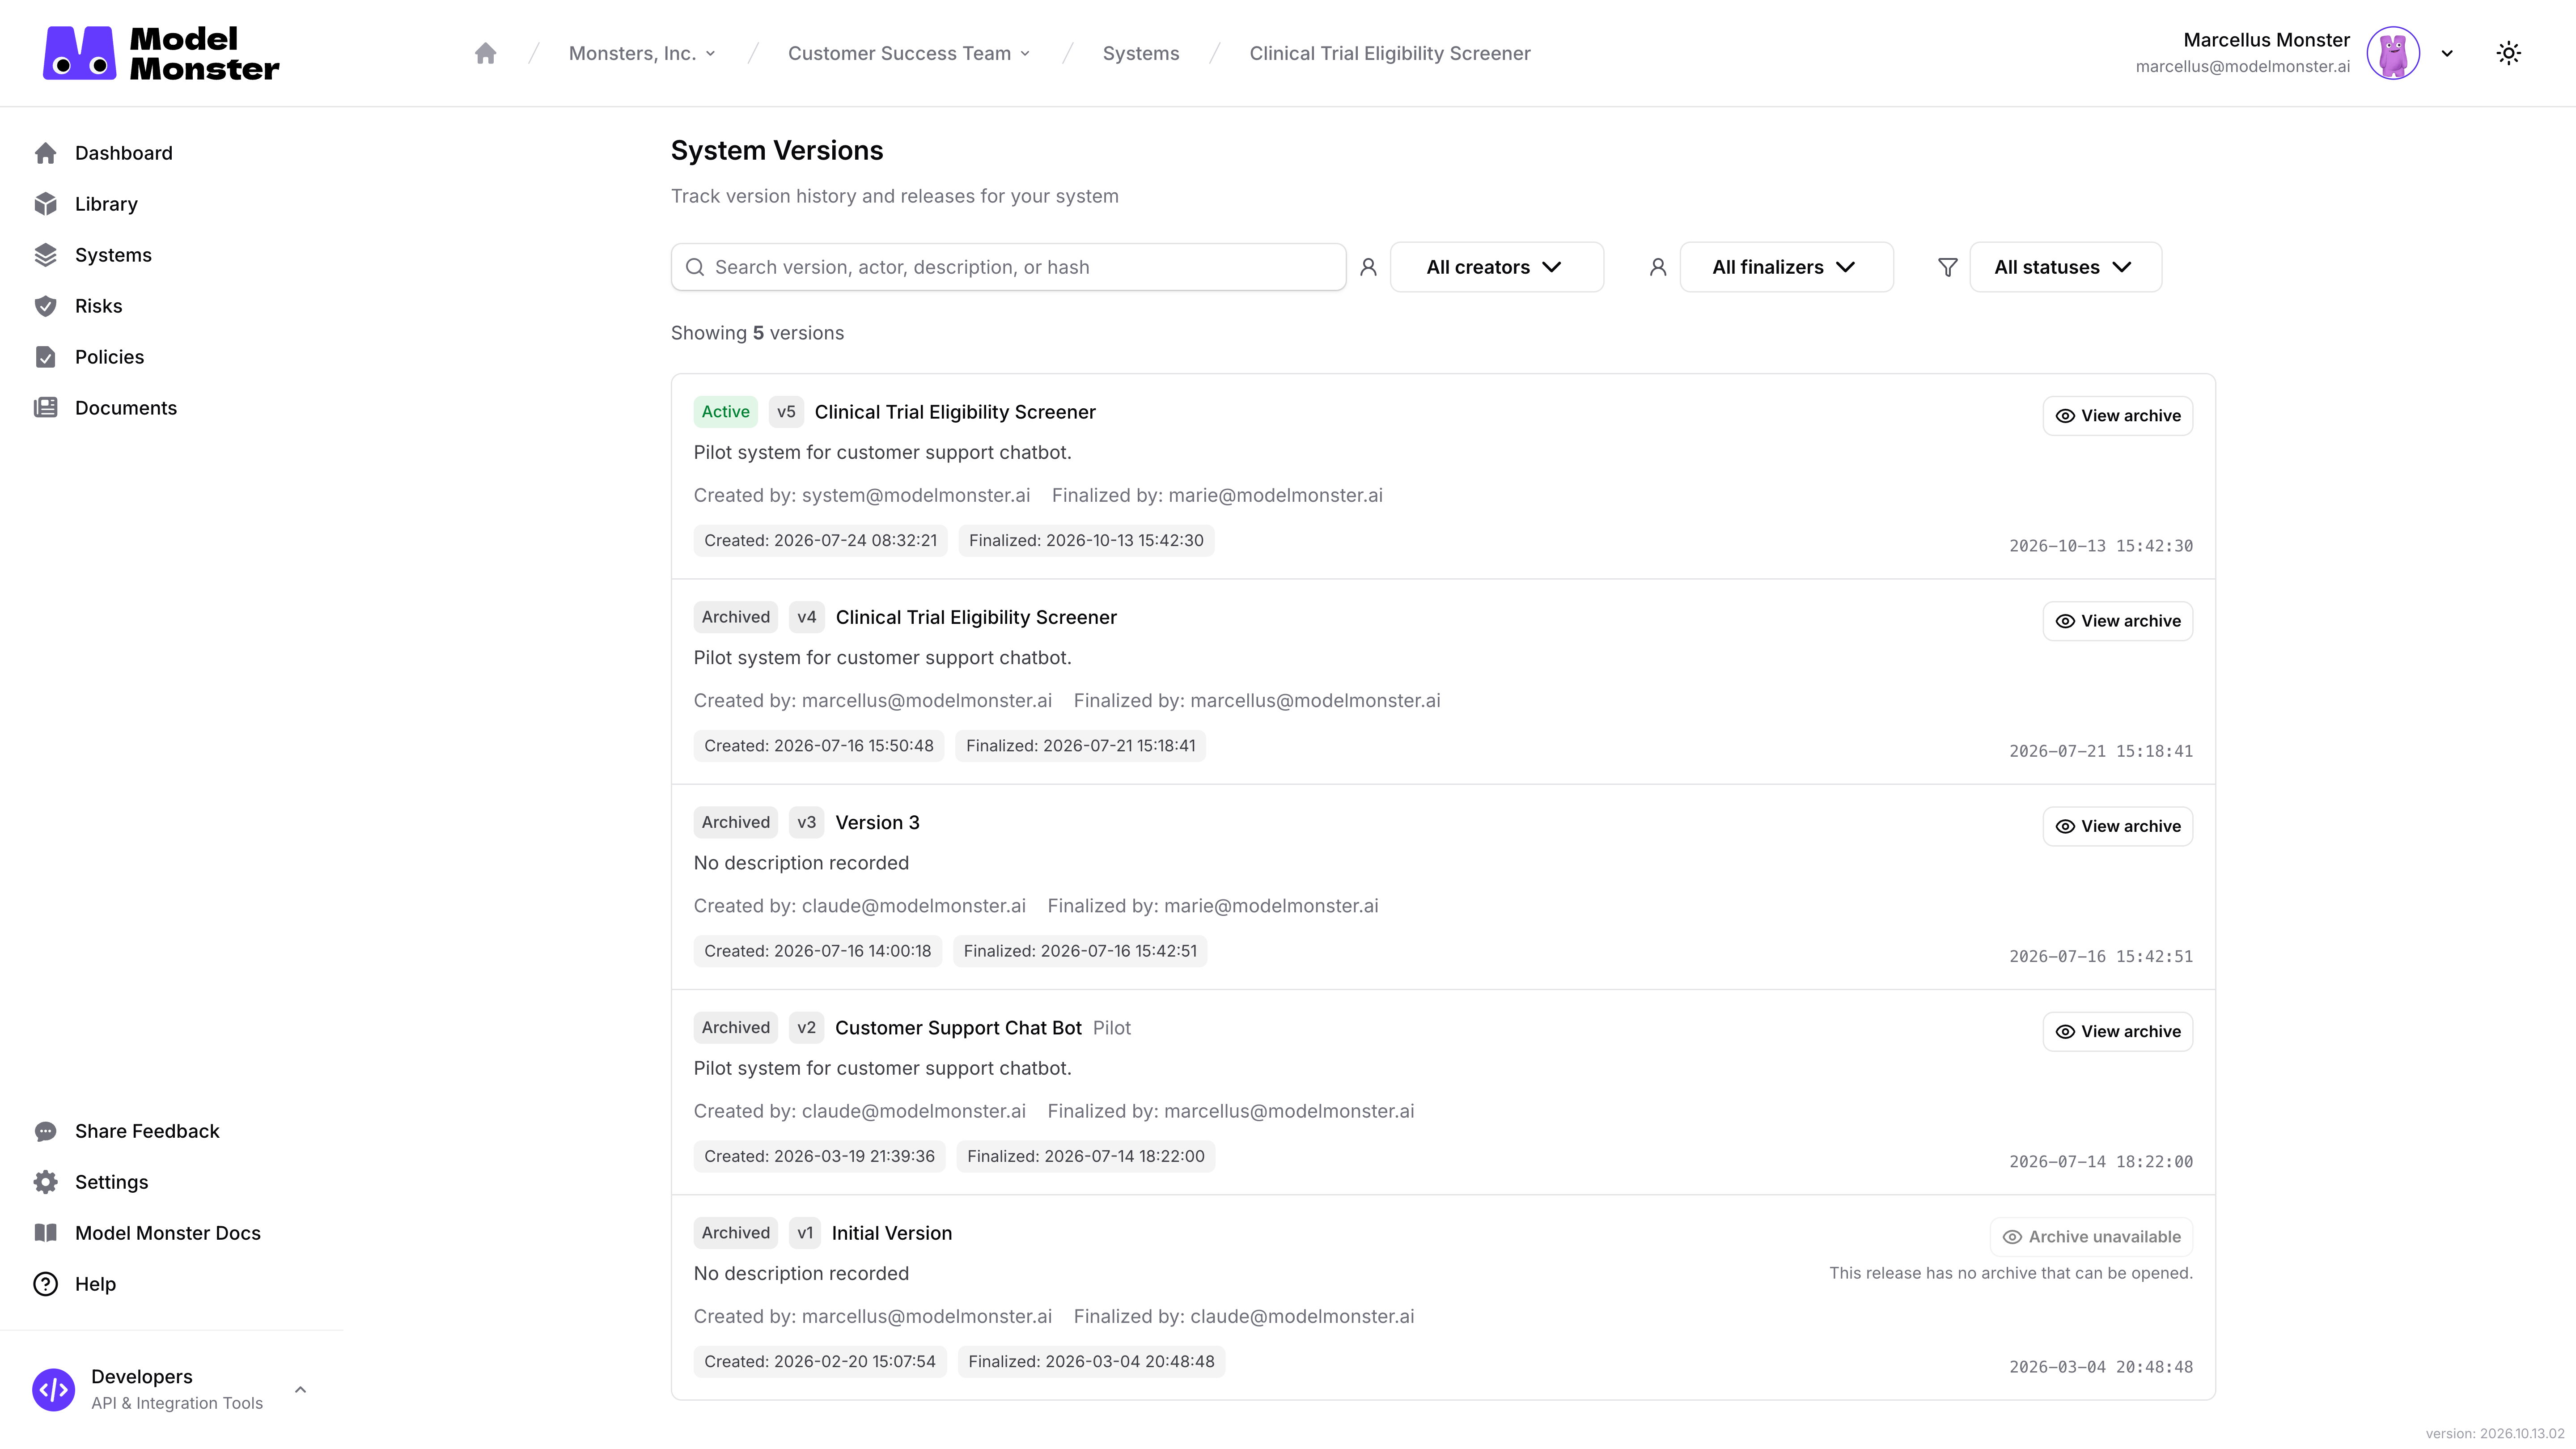
Task: Click version number 2026.10.13.02 footer
Action: click(2495, 1433)
